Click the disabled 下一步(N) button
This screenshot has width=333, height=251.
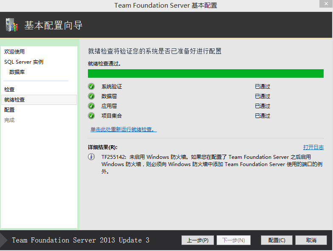click(234, 240)
